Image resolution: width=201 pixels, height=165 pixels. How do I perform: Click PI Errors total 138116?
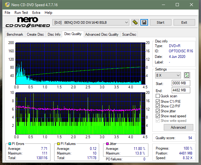point(42,158)
